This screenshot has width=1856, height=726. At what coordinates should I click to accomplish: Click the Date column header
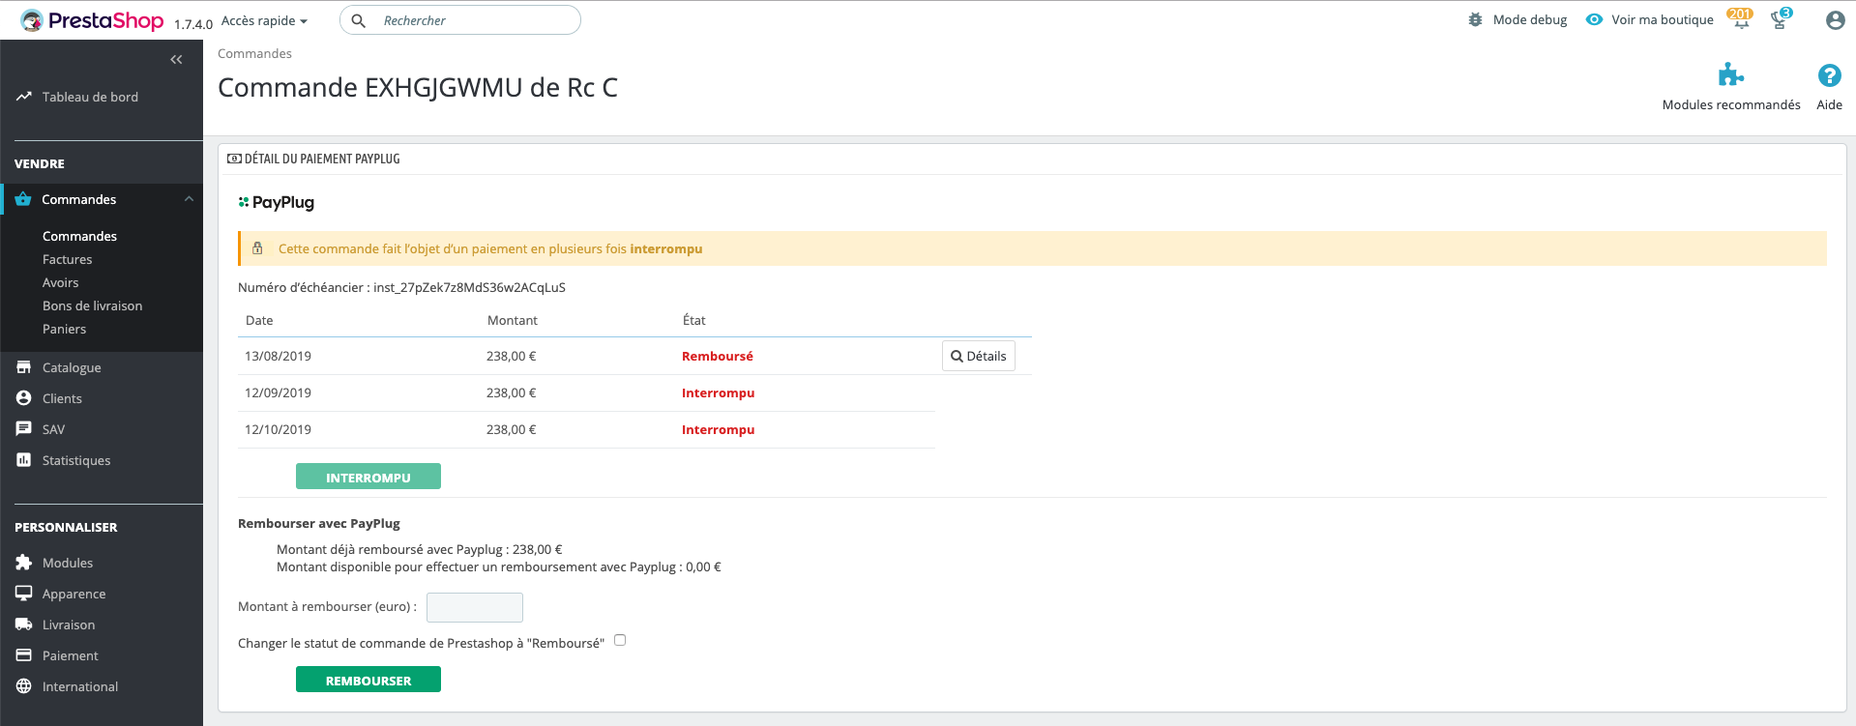[259, 320]
